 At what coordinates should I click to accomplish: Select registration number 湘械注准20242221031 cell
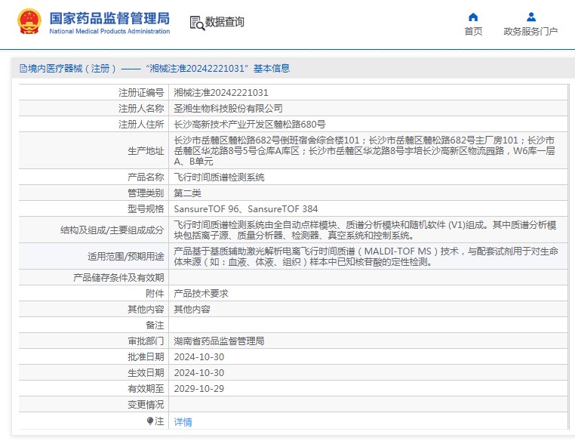point(221,92)
